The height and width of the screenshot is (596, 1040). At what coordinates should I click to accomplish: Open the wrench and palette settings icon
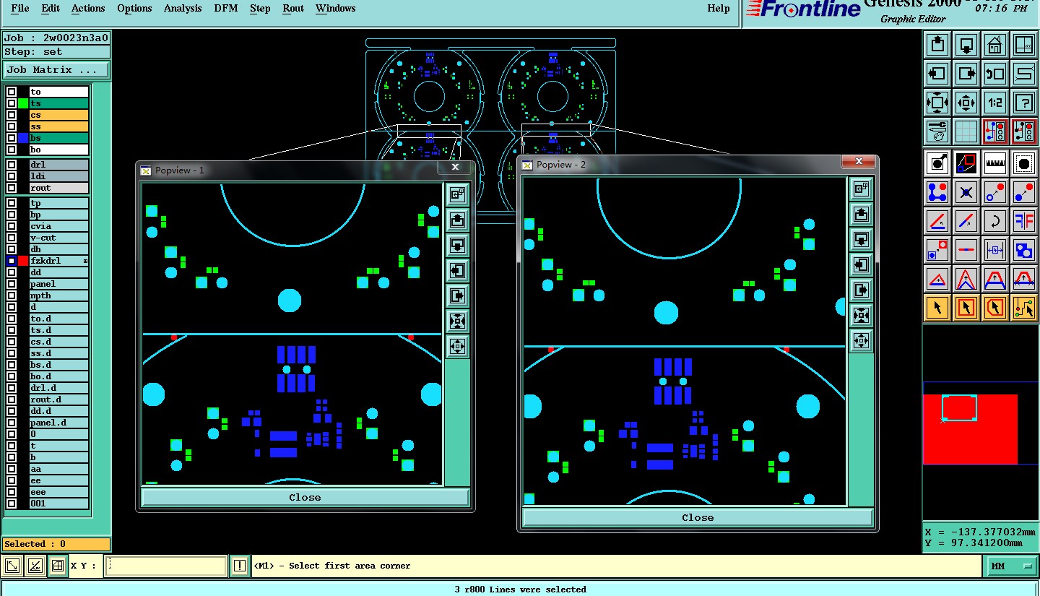(937, 131)
